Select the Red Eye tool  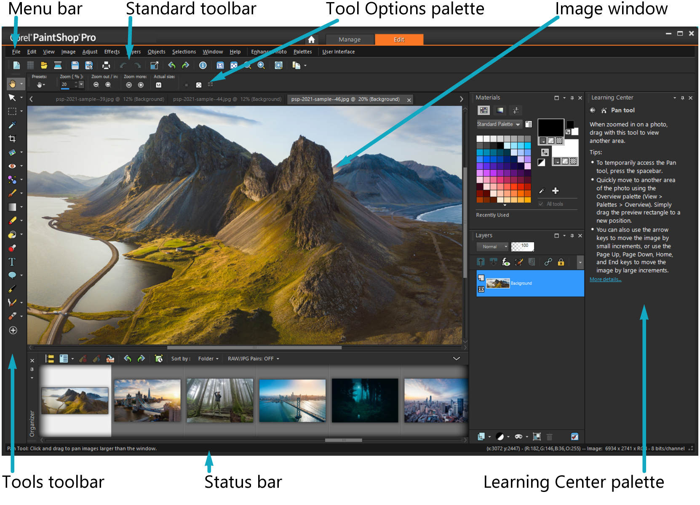pos(12,166)
